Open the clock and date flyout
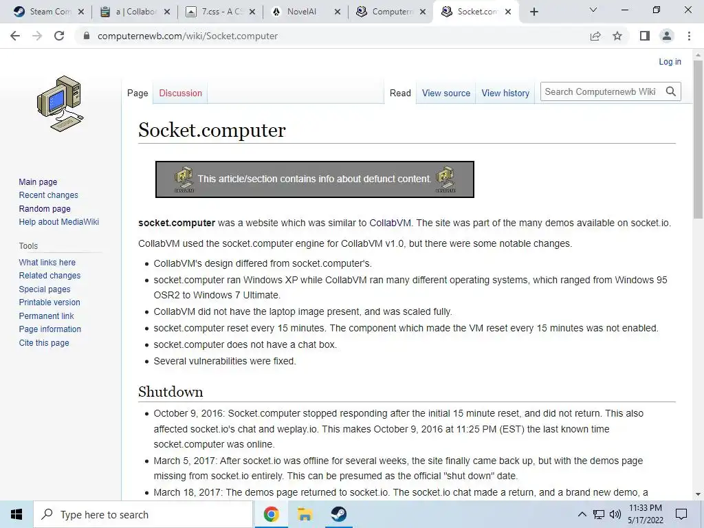The width and height of the screenshot is (704, 528). pos(645,514)
